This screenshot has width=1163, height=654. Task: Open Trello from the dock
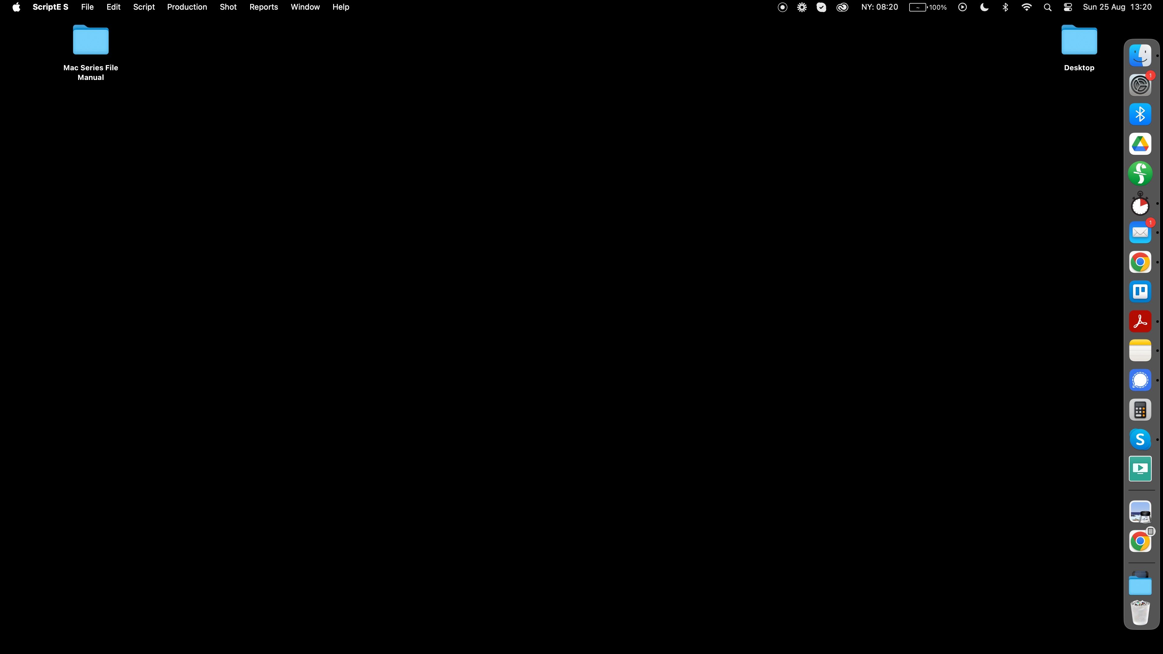[x=1140, y=292]
